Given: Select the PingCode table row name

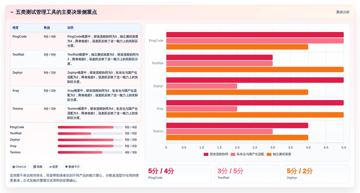Looking at the screenshot, I should [x=20, y=37].
